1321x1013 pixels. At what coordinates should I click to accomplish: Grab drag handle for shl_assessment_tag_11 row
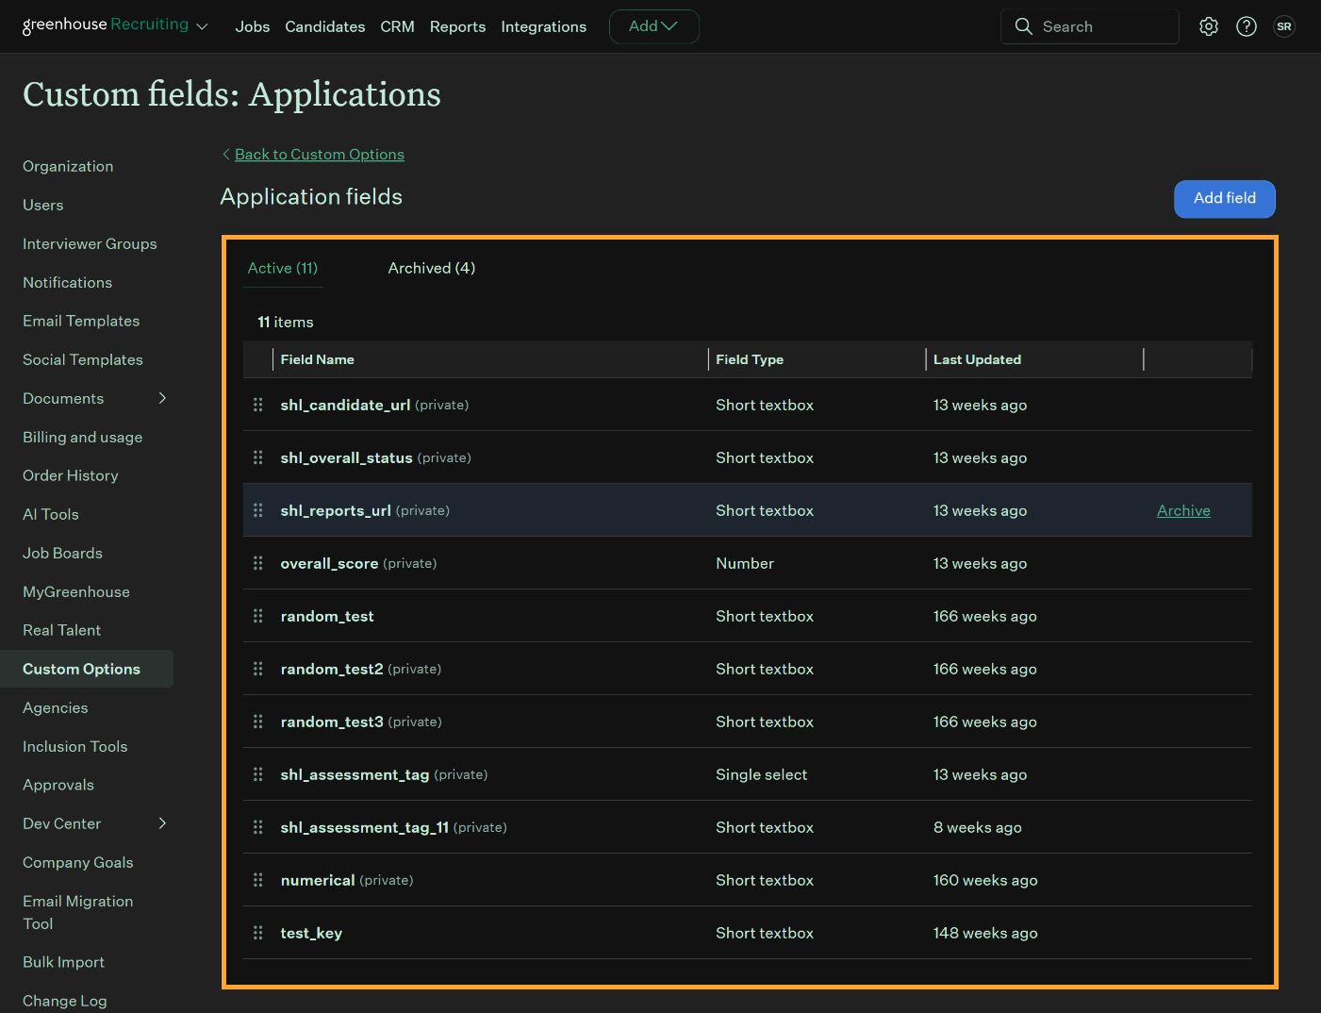258,827
